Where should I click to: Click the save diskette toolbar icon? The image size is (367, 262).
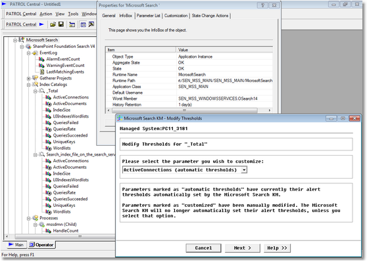(61, 24)
